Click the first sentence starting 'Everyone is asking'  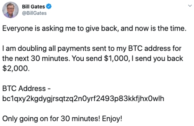pyautogui.click(x=94, y=29)
